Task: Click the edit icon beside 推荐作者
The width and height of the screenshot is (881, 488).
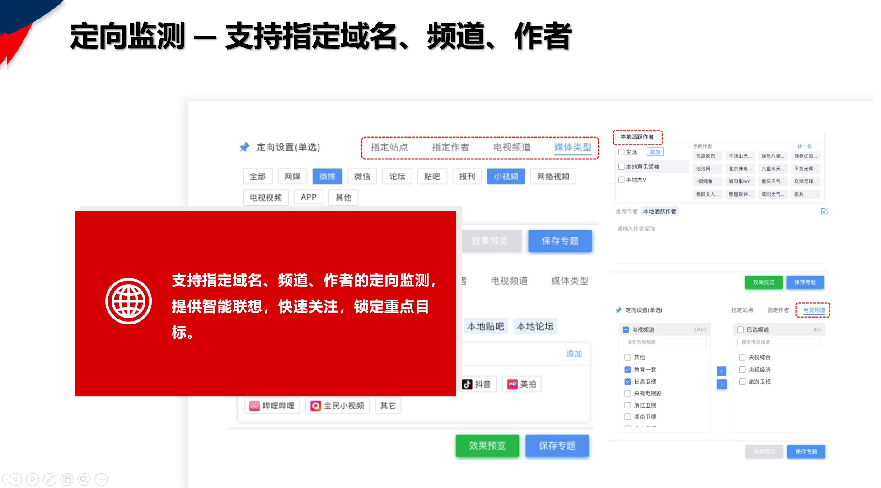Action: point(824,211)
